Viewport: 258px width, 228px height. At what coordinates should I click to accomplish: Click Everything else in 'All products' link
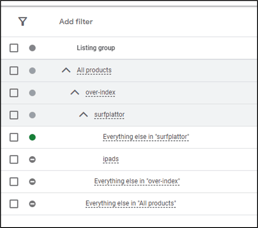[131, 203]
